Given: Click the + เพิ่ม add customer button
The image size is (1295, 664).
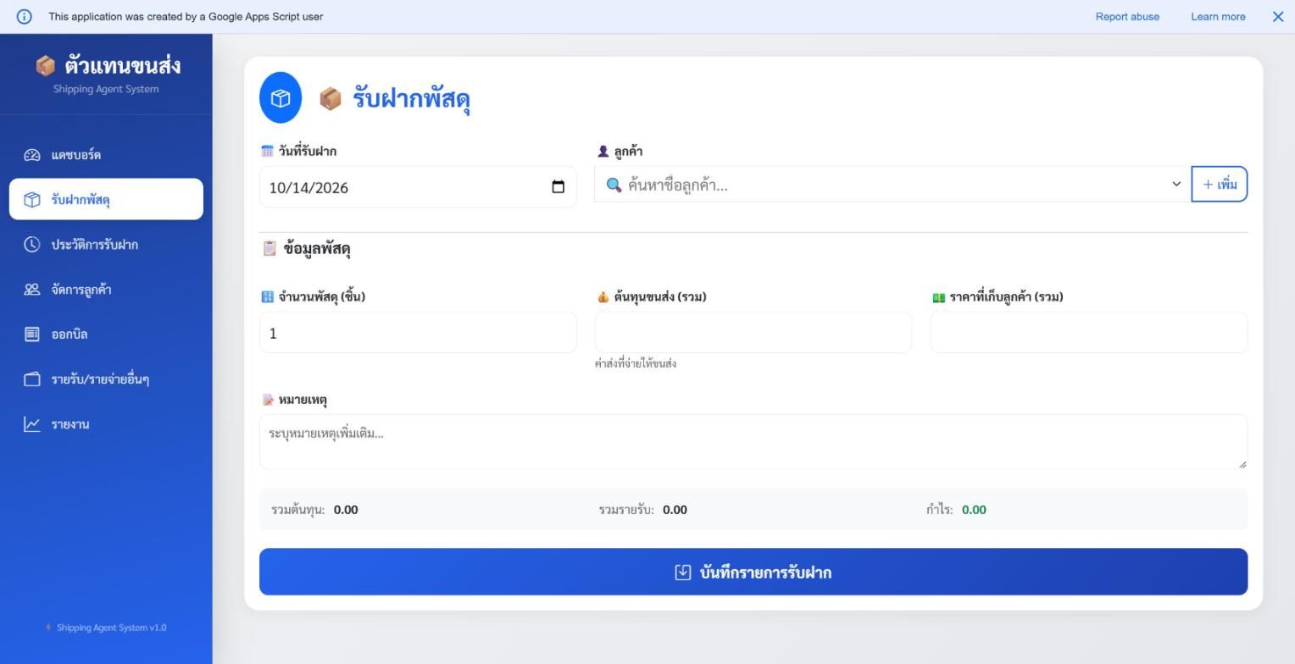Looking at the screenshot, I should coord(1220,185).
